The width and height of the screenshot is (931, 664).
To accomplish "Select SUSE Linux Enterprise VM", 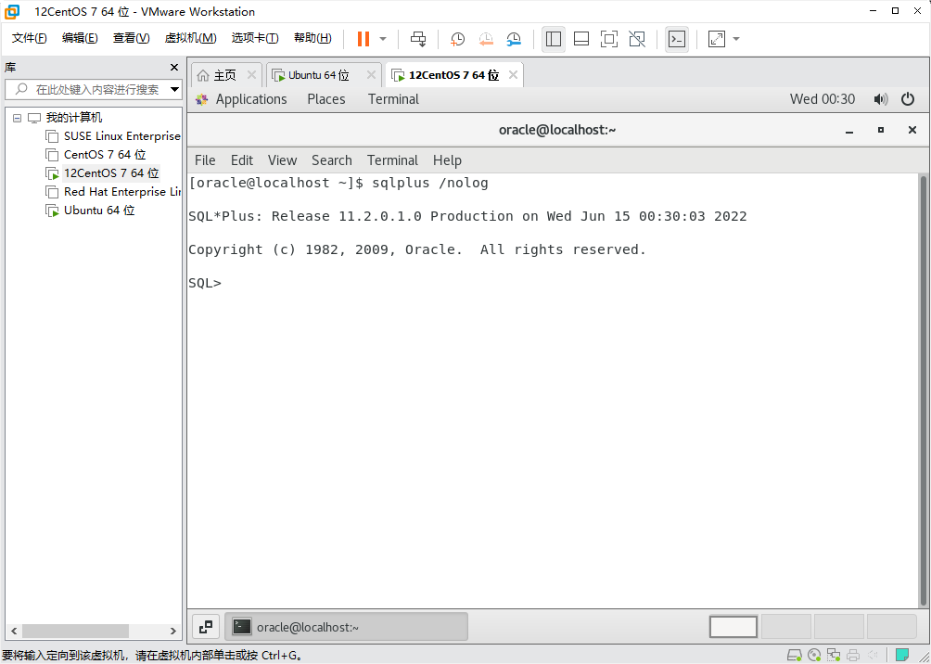I will click(121, 136).
